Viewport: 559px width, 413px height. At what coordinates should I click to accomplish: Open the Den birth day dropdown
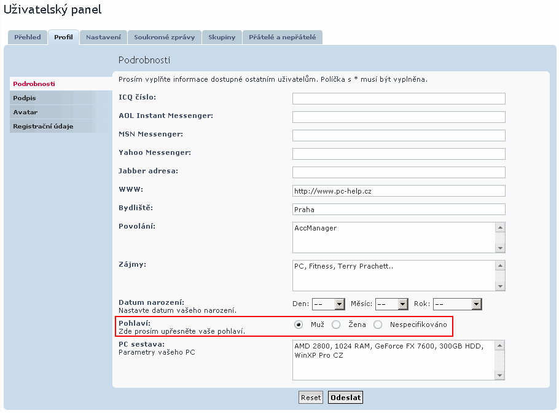(x=329, y=304)
